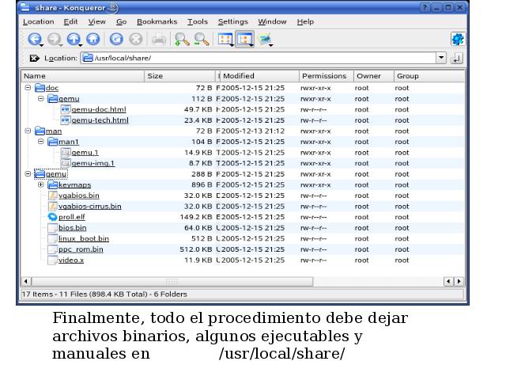The width and height of the screenshot is (506, 380).
Task: Open the View menu
Action: click(96, 21)
